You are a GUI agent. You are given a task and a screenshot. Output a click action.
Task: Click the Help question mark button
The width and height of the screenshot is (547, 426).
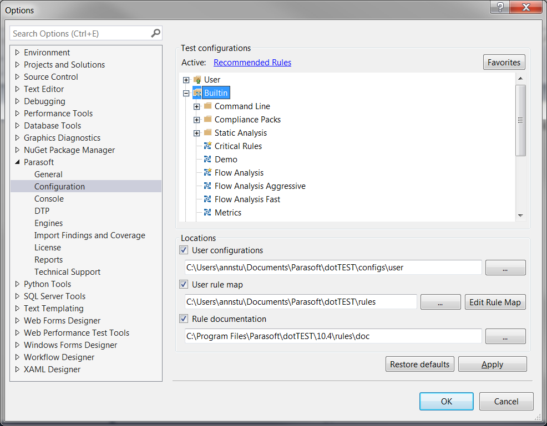(x=500, y=7)
